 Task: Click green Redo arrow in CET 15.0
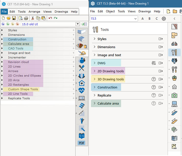[x=56, y=18]
